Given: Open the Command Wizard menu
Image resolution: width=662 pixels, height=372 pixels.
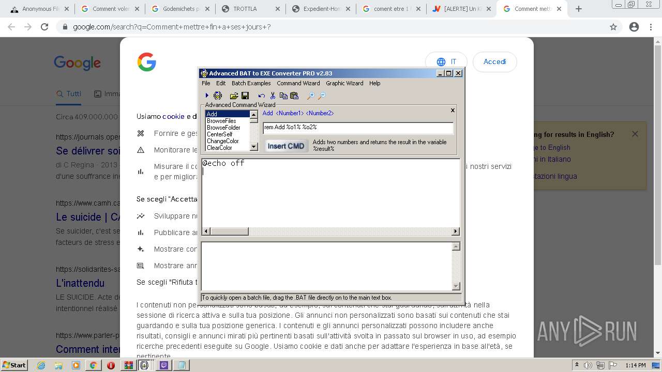Looking at the screenshot, I should [298, 83].
